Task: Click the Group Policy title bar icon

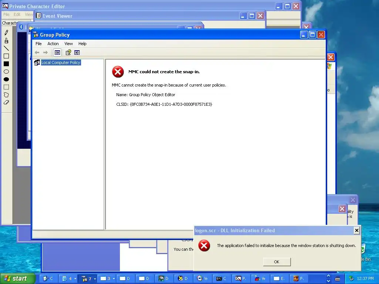Action: click(x=36, y=35)
